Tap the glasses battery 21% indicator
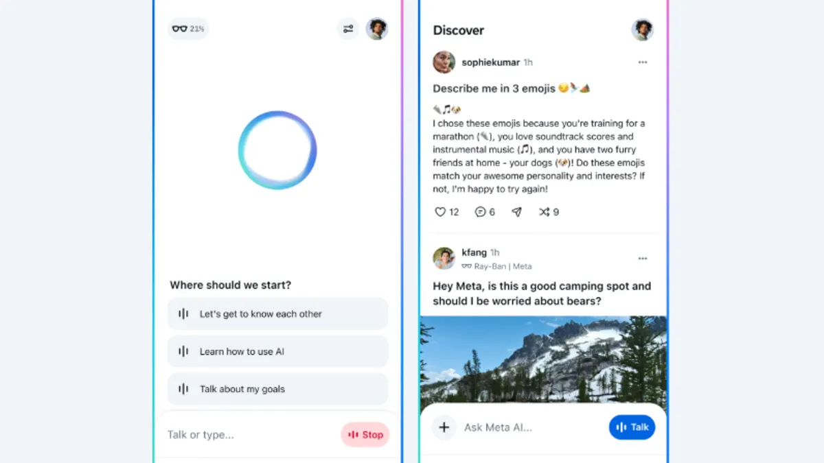Screen dimensions: 824x463 pyautogui.click(x=188, y=29)
